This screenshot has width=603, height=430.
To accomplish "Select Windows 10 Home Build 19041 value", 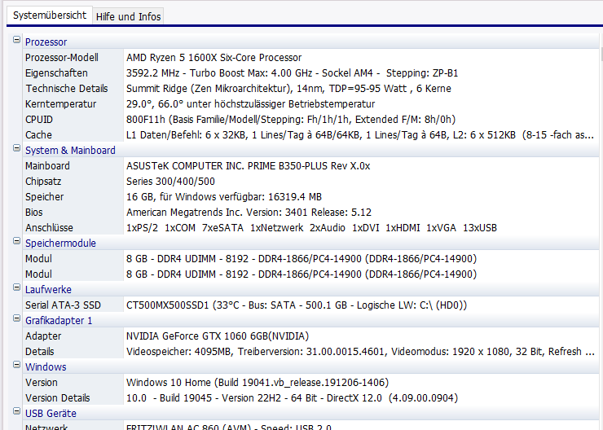I will 257,383.
